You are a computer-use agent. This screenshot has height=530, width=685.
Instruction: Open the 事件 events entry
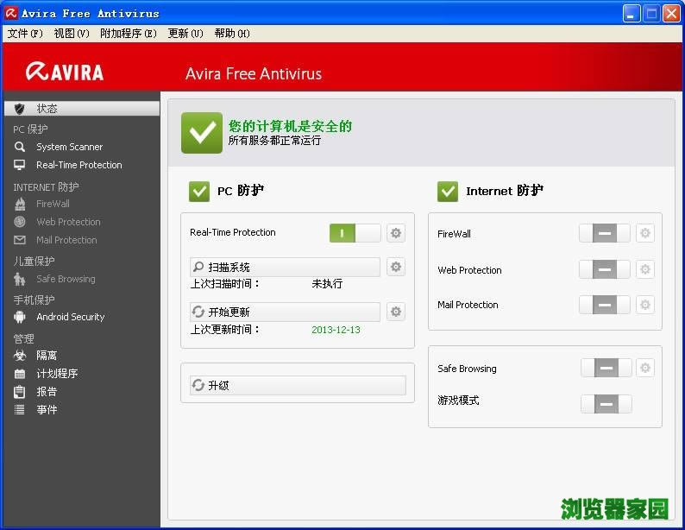click(47, 409)
